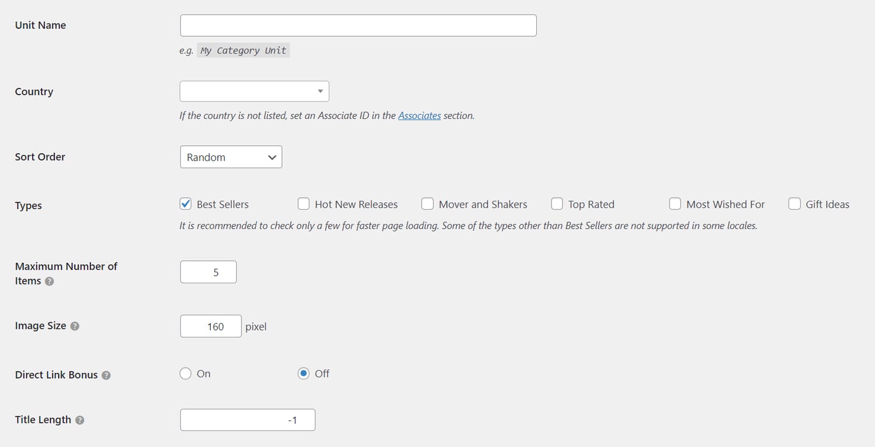875x447 pixels.
Task: Enable the Top Rated type
Action: point(557,203)
